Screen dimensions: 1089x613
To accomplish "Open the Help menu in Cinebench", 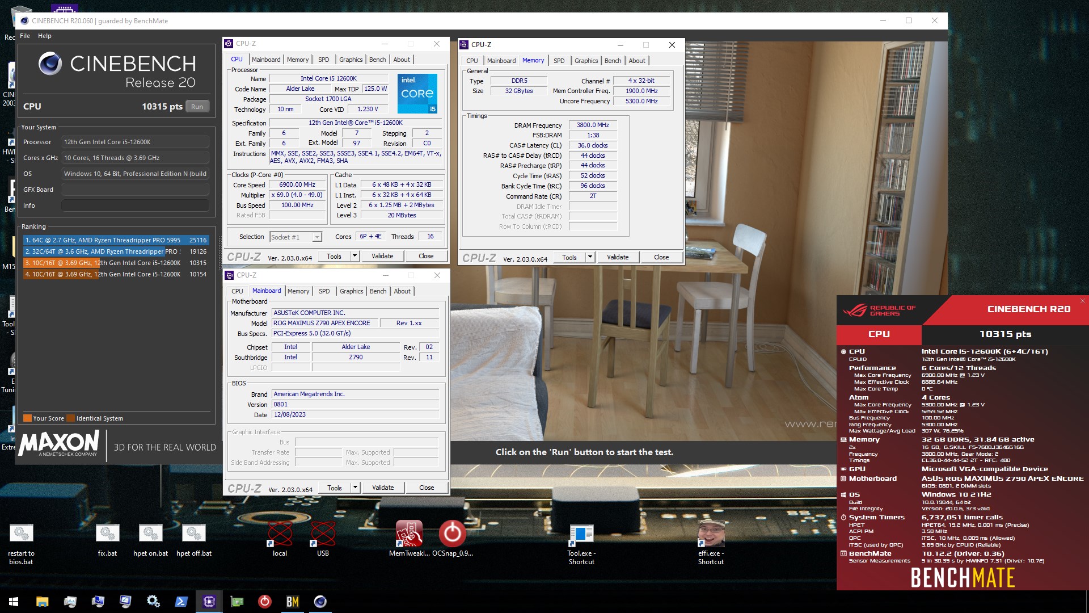I will point(45,36).
